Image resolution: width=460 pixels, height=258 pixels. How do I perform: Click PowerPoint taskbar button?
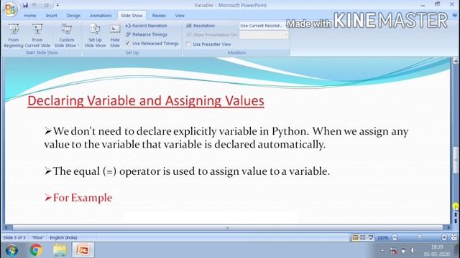click(x=83, y=250)
